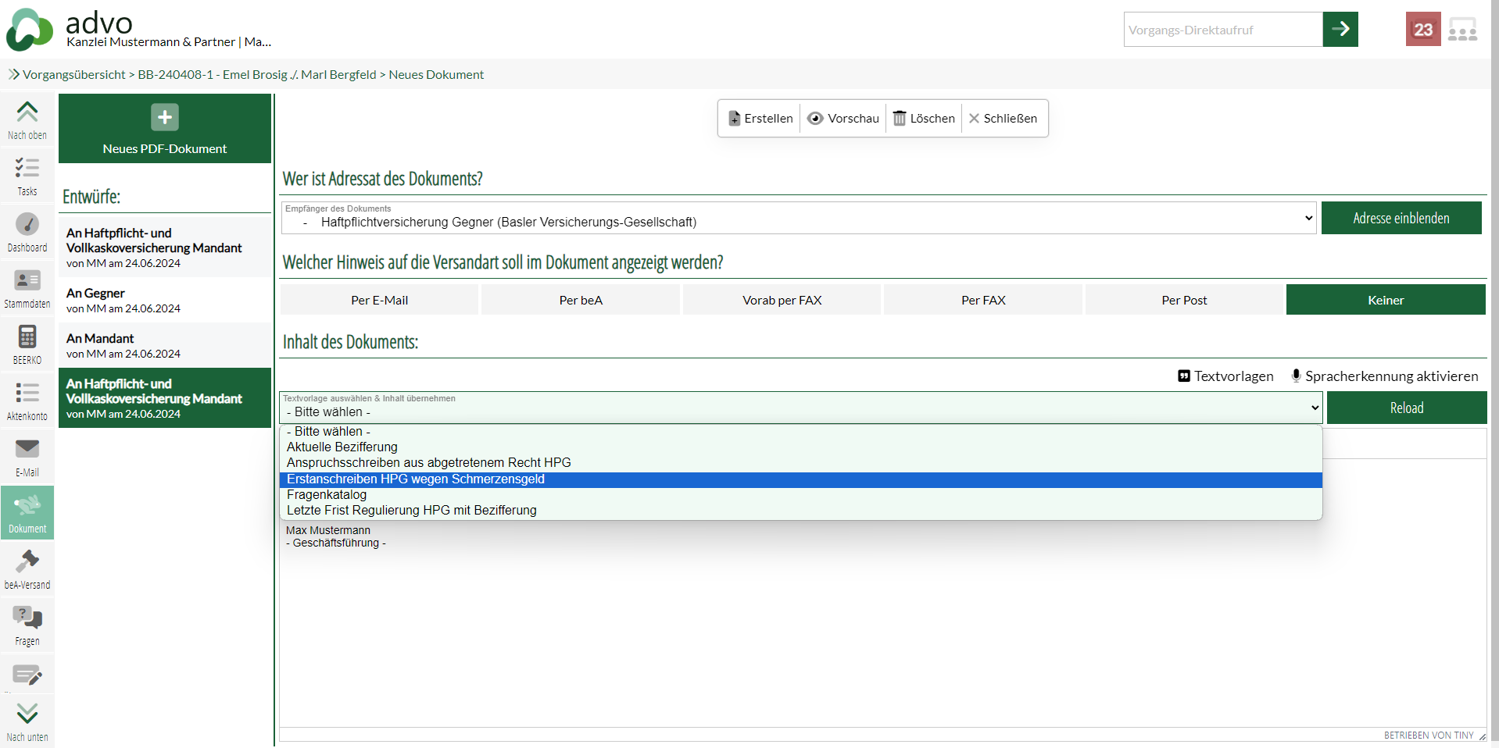Viewport: 1499px width, 748px height.
Task: Open the BEERKO calculator icon
Action: click(x=27, y=345)
